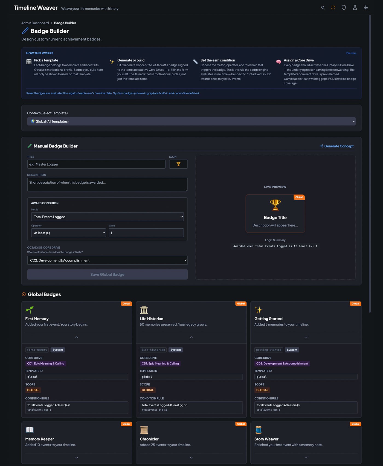This screenshot has height=466, width=383.
Task: Click the search icon in header
Action: (323, 8)
